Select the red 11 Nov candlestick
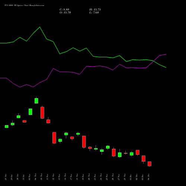This screenshot has width=186, height=186. tap(48, 121)
